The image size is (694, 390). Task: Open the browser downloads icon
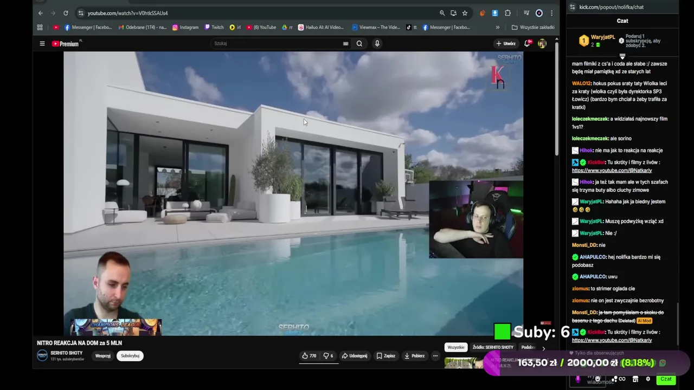click(495, 13)
